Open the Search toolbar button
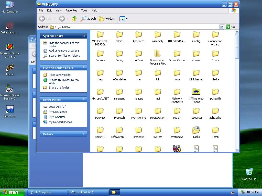This screenshot has height=196, width=262. click(88, 18)
